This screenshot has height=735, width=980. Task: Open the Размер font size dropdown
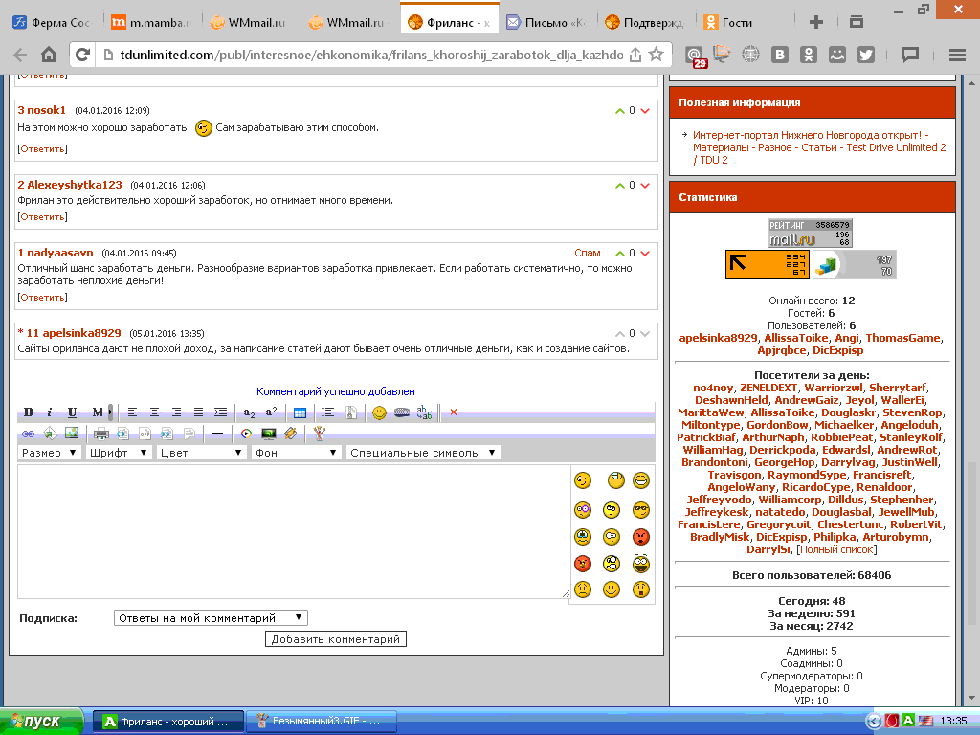point(50,453)
